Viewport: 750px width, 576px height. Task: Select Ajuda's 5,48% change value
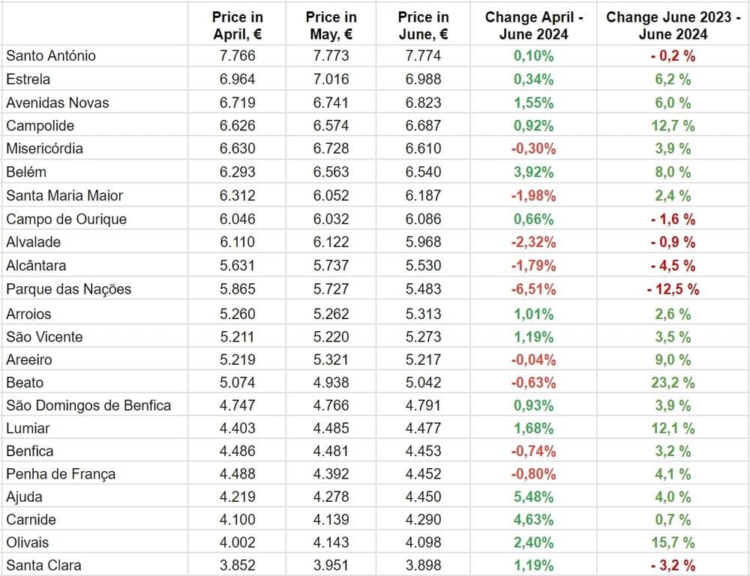pyautogui.click(x=534, y=497)
